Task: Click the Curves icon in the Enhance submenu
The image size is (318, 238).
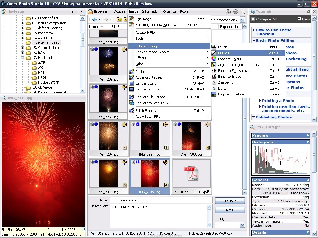Action: 214,53
